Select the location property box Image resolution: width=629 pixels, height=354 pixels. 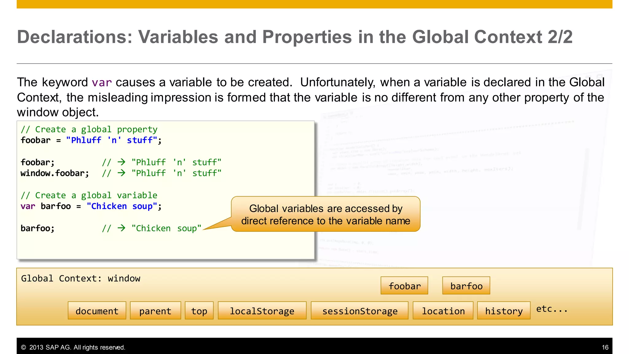coord(443,311)
